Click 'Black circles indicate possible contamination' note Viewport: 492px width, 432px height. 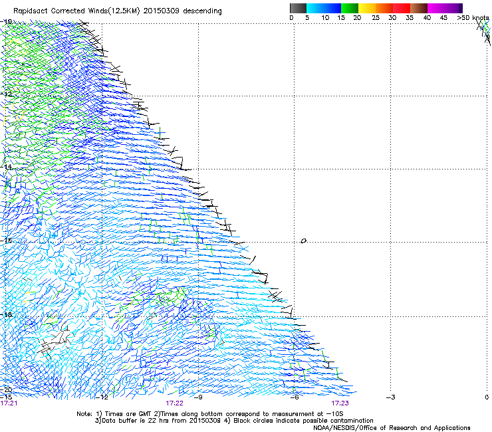(303, 421)
